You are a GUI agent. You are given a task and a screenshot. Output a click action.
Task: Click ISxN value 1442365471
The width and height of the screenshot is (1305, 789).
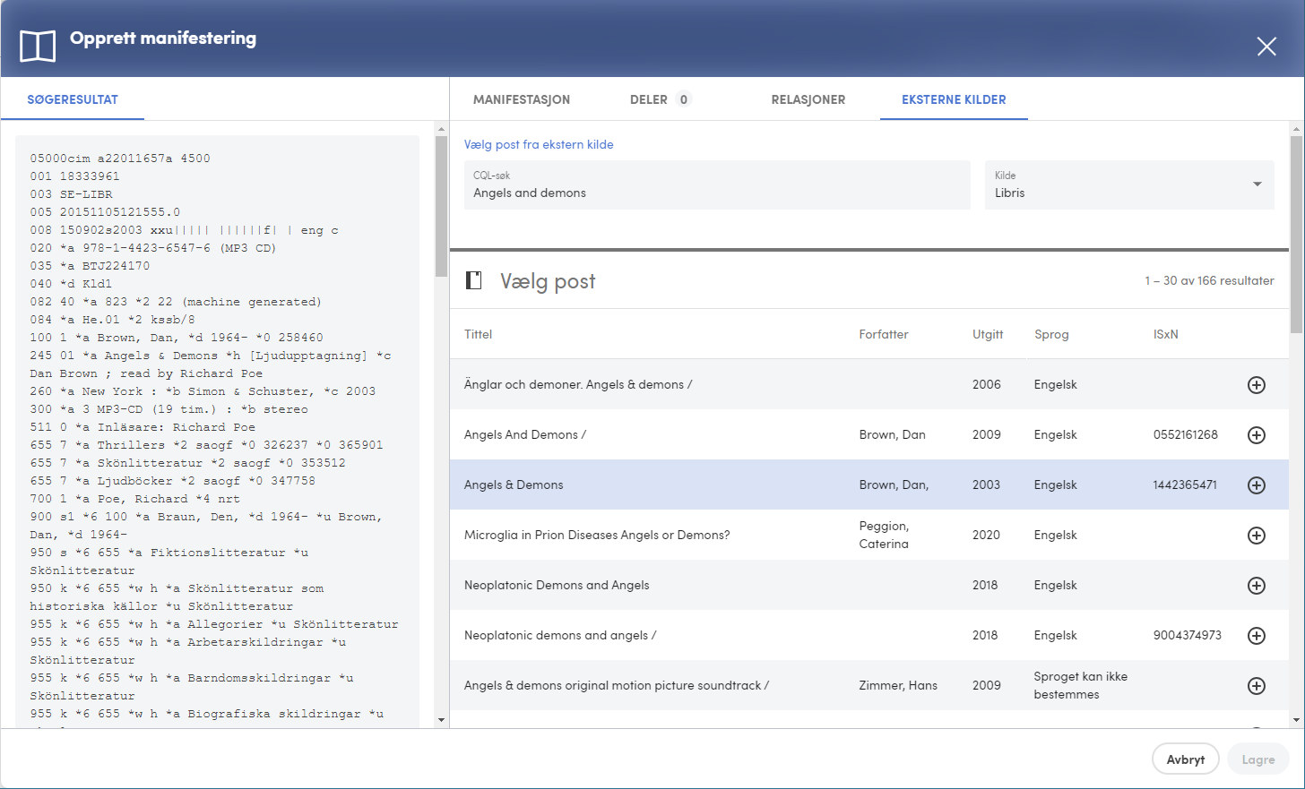pyautogui.click(x=1185, y=485)
